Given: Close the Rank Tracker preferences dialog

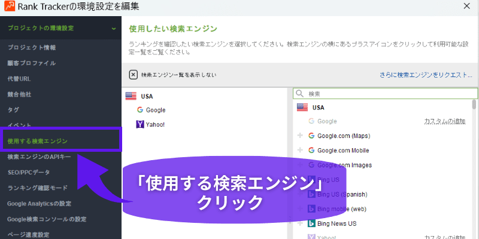Looking at the screenshot, I should pyautogui.click(x=466, y=6).
